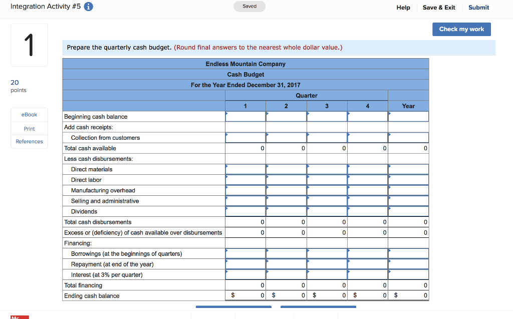Screen dimensions: 513x319
Task: Select Beginning cash balance Quarter 1 field
Action: coord(245,117)
